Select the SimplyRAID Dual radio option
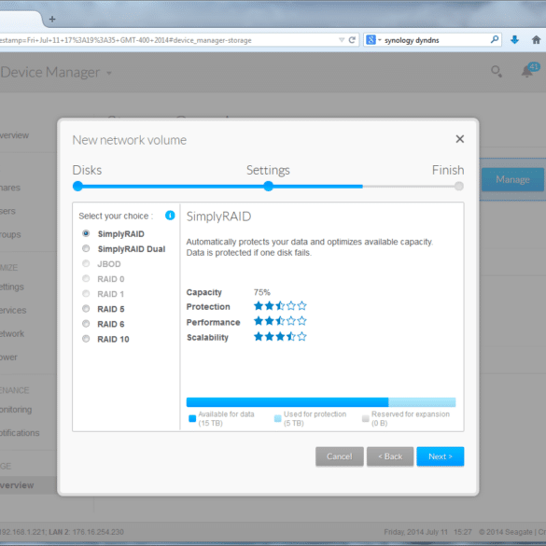 86,248
